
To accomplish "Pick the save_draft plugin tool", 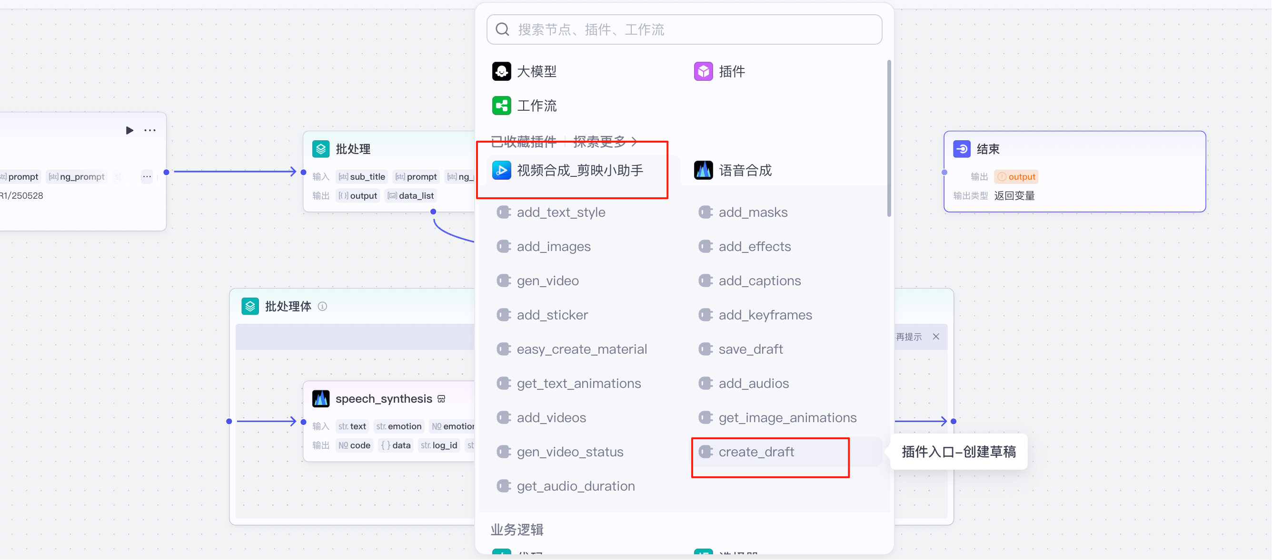I will point(751,349).
